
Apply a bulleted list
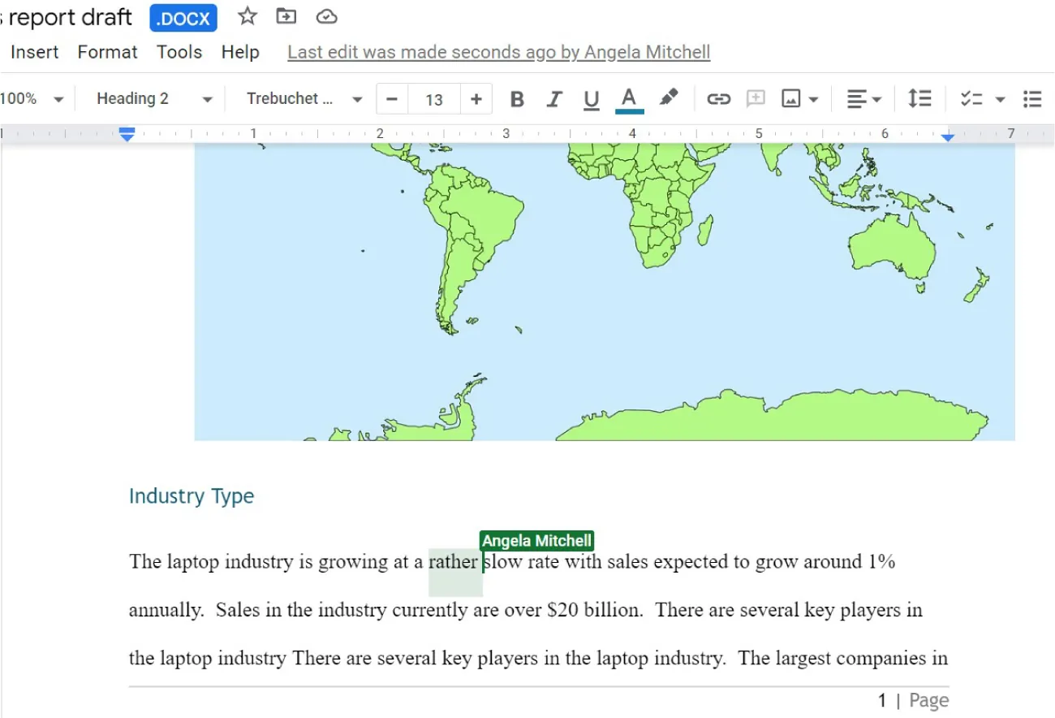coord(1032,98)
